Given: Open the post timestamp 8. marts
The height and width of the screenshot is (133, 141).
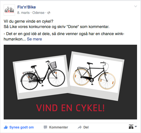Looking at the screenshot, I should 24,13.
